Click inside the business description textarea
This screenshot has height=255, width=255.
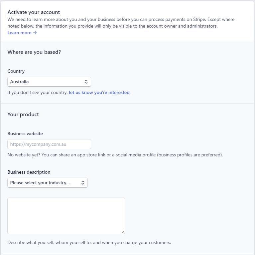pos(66,216)
